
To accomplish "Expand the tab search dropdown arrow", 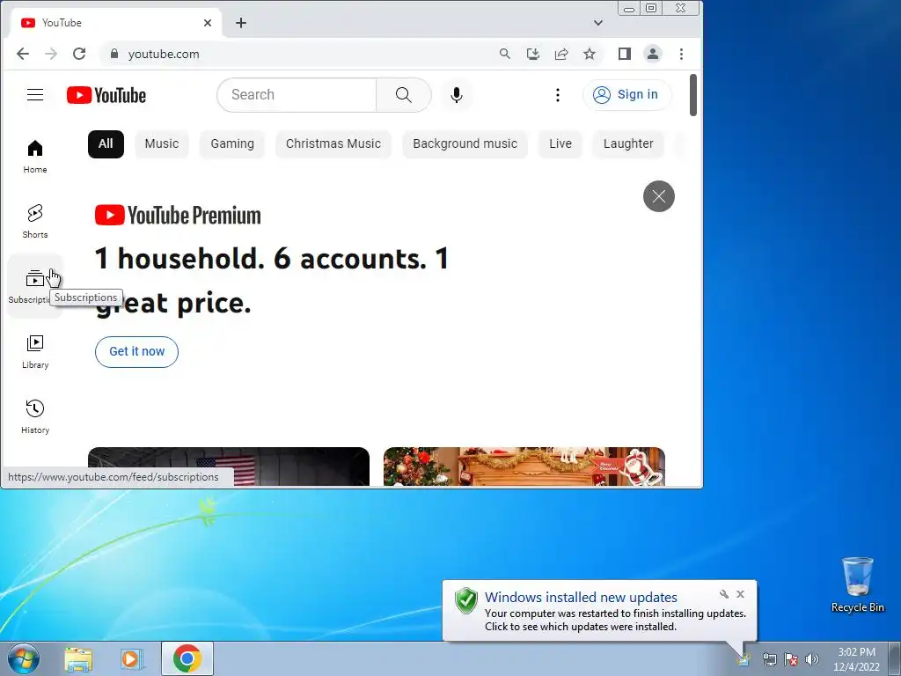I will (x=598, y=22).
